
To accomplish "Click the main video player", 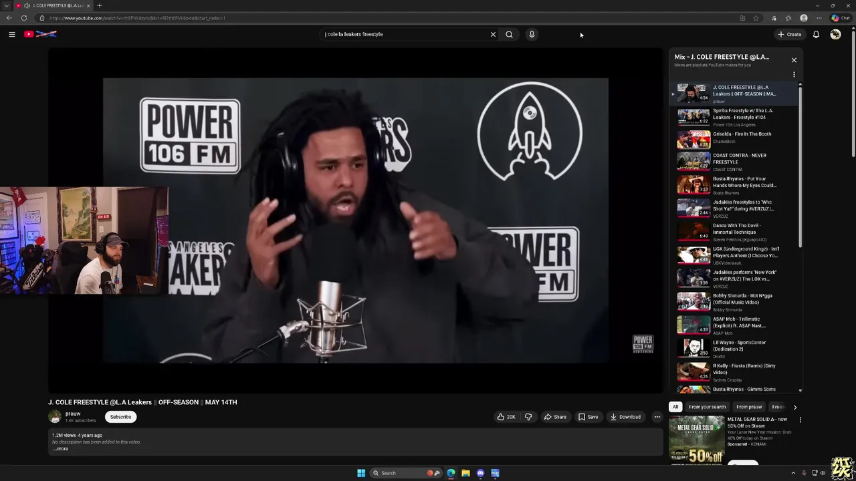I will point(356,220).
